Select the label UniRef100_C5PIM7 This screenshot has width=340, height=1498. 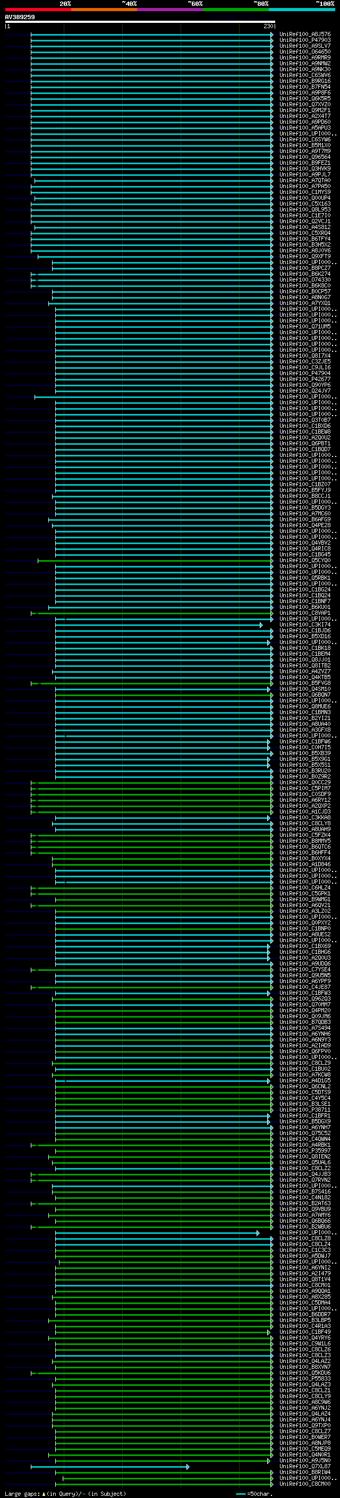(x=305, y=789)
